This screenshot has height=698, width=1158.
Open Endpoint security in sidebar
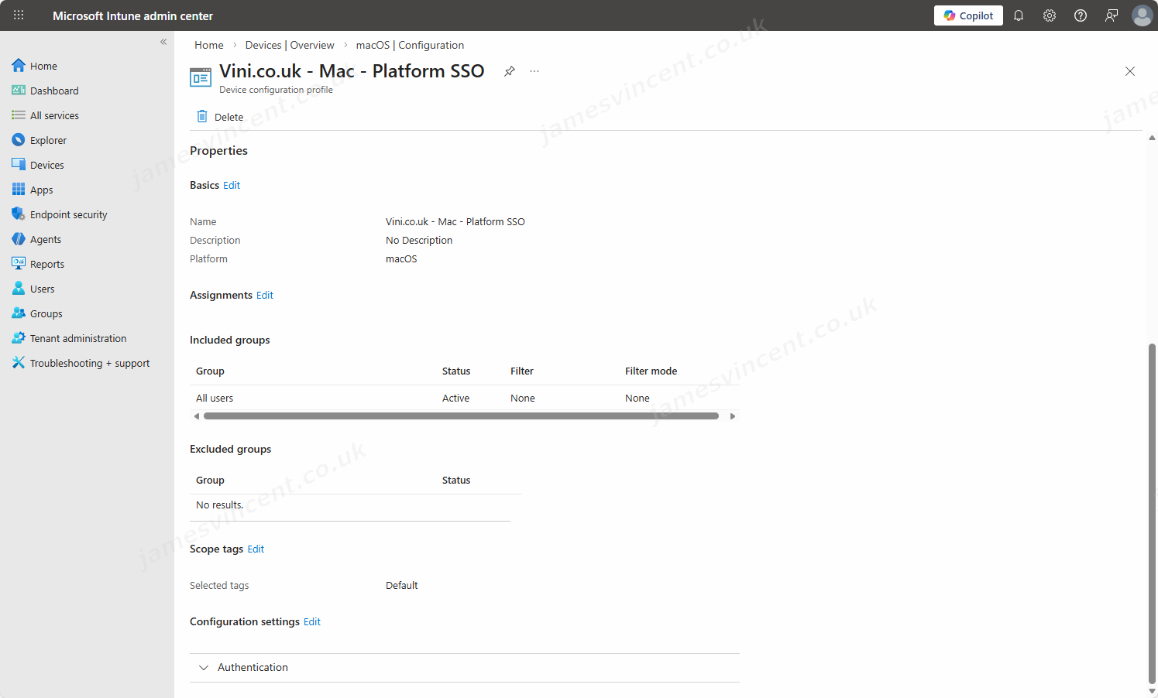68,214
